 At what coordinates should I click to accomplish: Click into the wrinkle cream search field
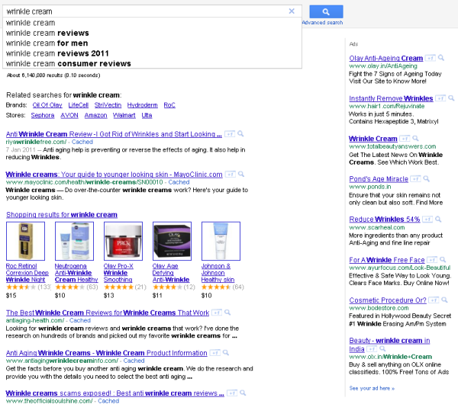145,11
